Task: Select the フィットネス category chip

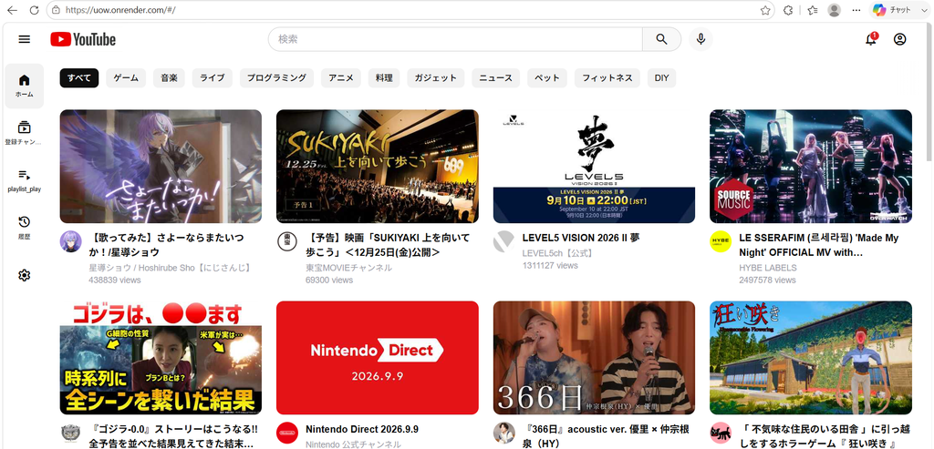Action: coord(607,78)
